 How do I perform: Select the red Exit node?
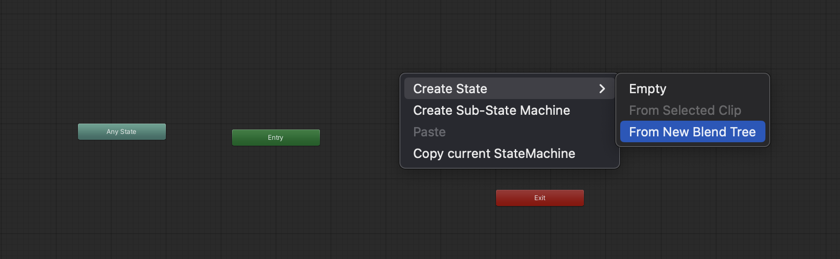pyautogui.click(x=540, y=198)
